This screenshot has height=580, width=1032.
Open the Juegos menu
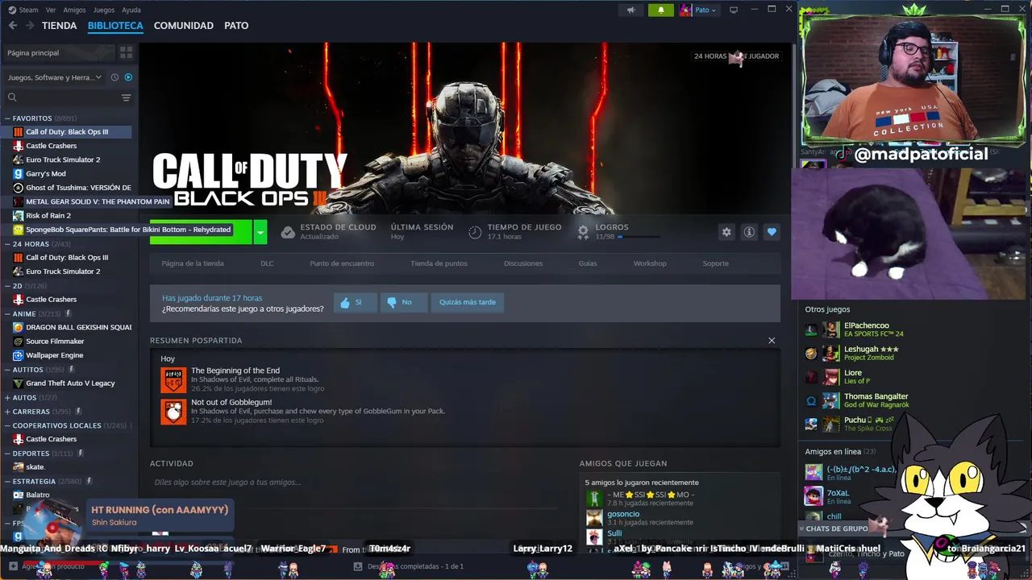click(104, 10)
